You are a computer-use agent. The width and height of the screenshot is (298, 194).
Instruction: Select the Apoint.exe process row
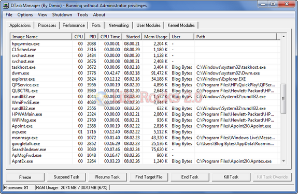click(x=145, y=126)
